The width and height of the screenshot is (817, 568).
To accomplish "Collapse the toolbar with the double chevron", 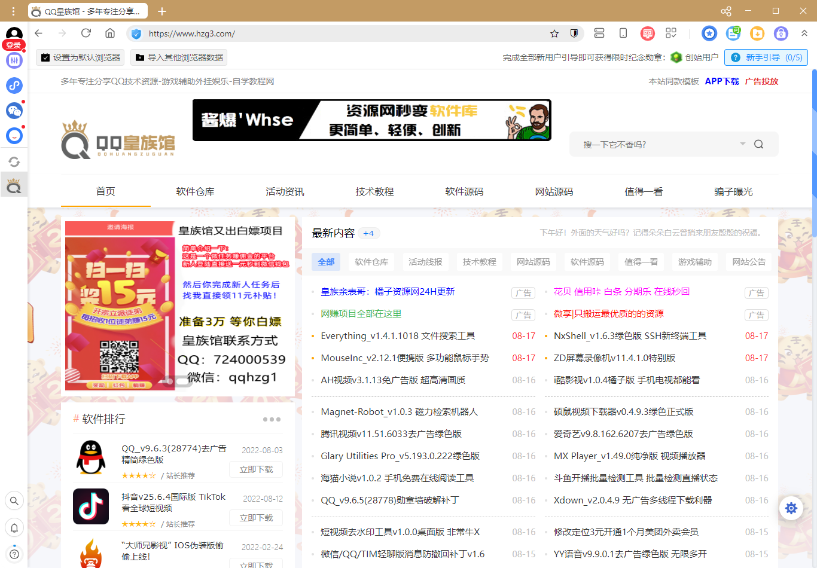I will coord(804,33).
